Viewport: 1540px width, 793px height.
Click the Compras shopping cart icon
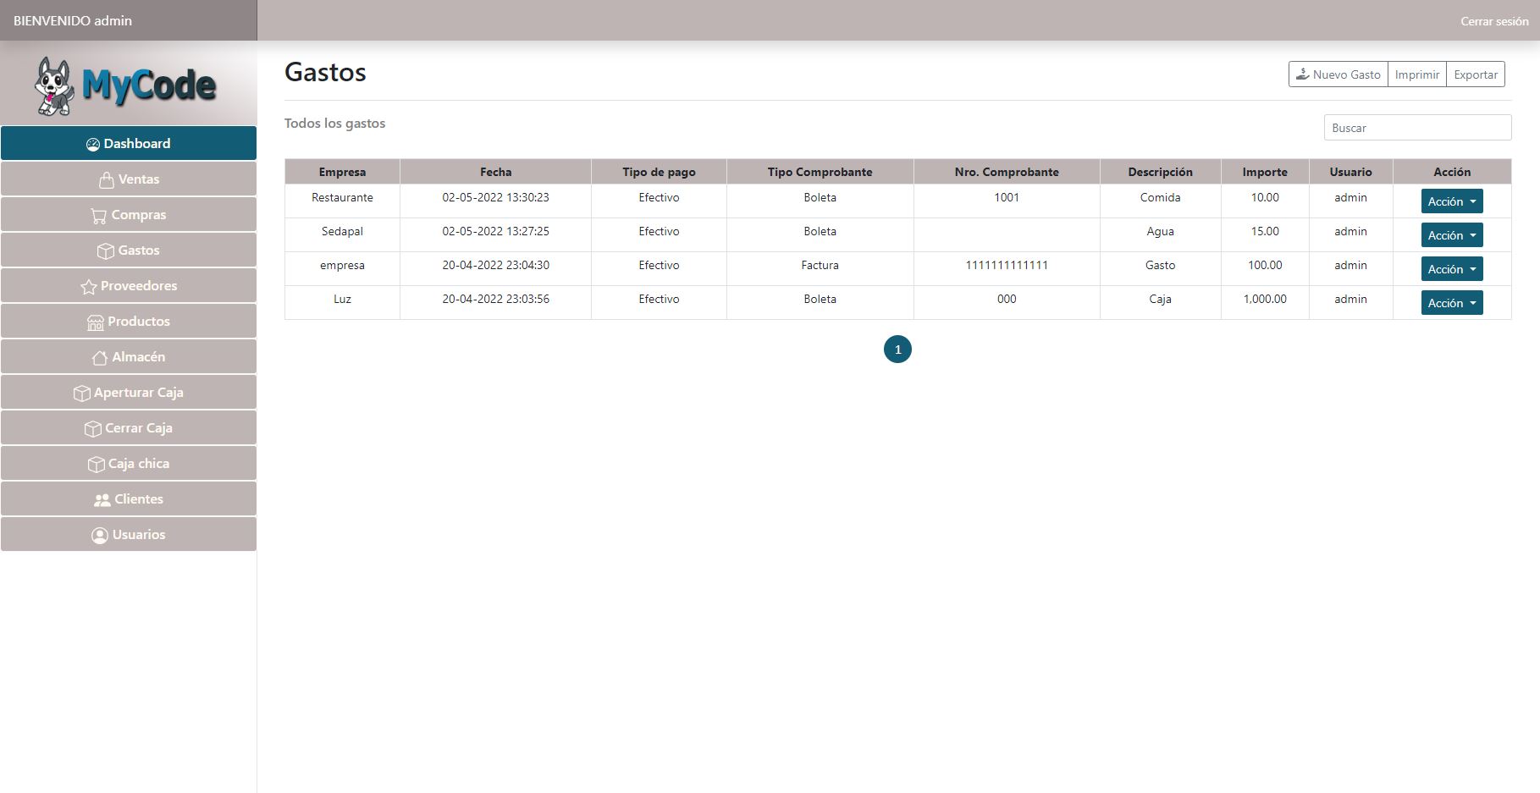pos(99,216)
